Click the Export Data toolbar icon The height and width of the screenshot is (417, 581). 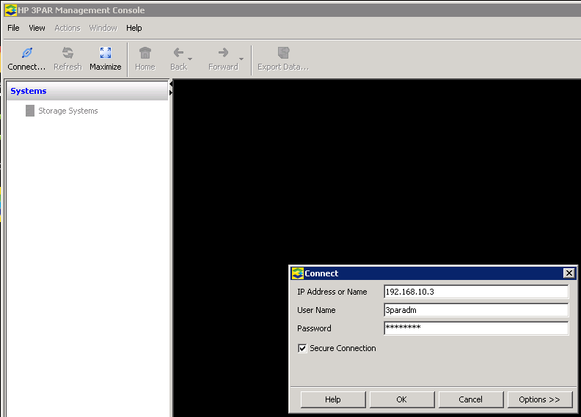click(283, 53)
